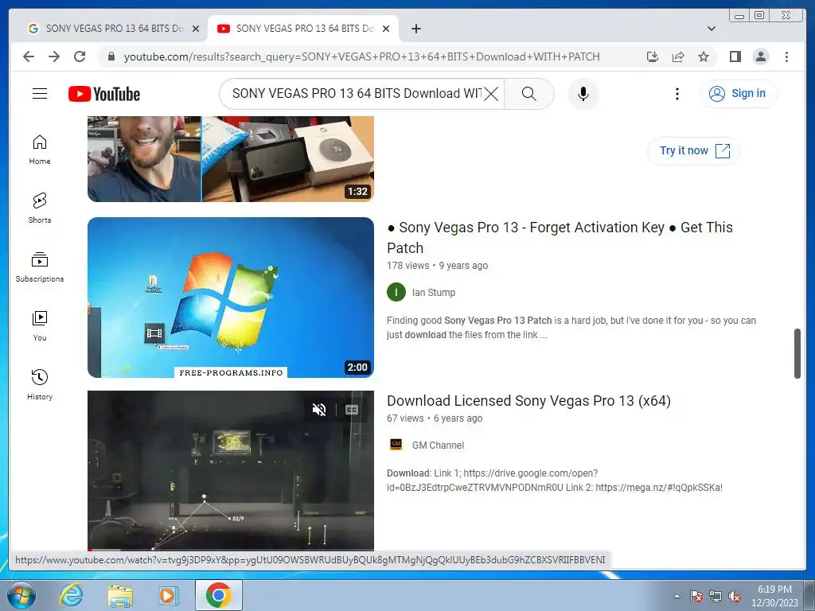
Task: Open Shorts in the sidebar
Action: click(x=40, y=208)
